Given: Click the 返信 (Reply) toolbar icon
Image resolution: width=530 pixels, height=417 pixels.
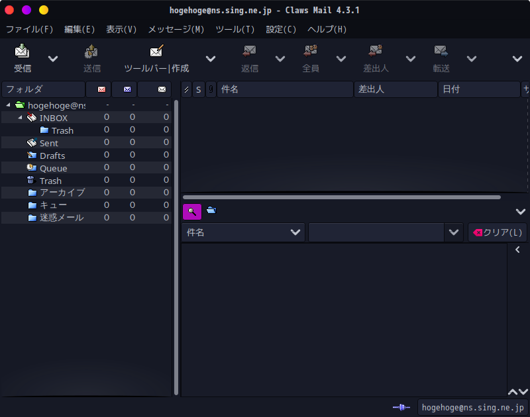Looking at the screenshot, I should coord(250,51).
